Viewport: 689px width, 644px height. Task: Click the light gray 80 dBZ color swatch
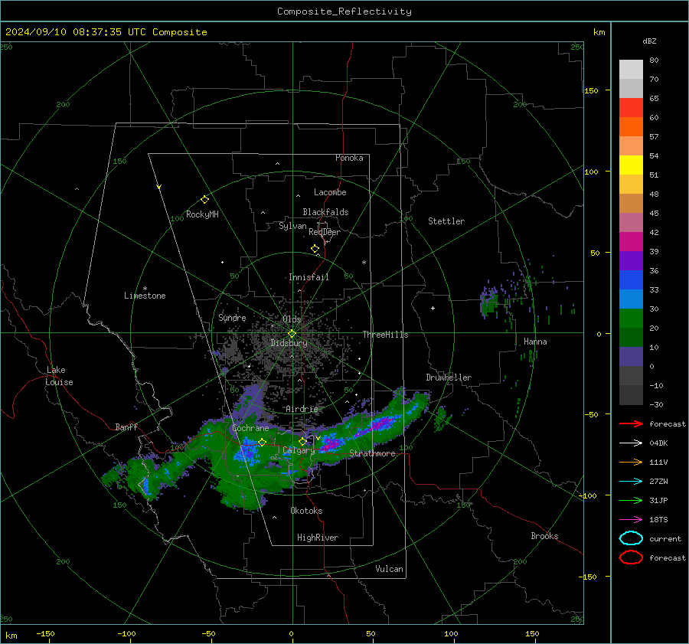click(631, 69)
